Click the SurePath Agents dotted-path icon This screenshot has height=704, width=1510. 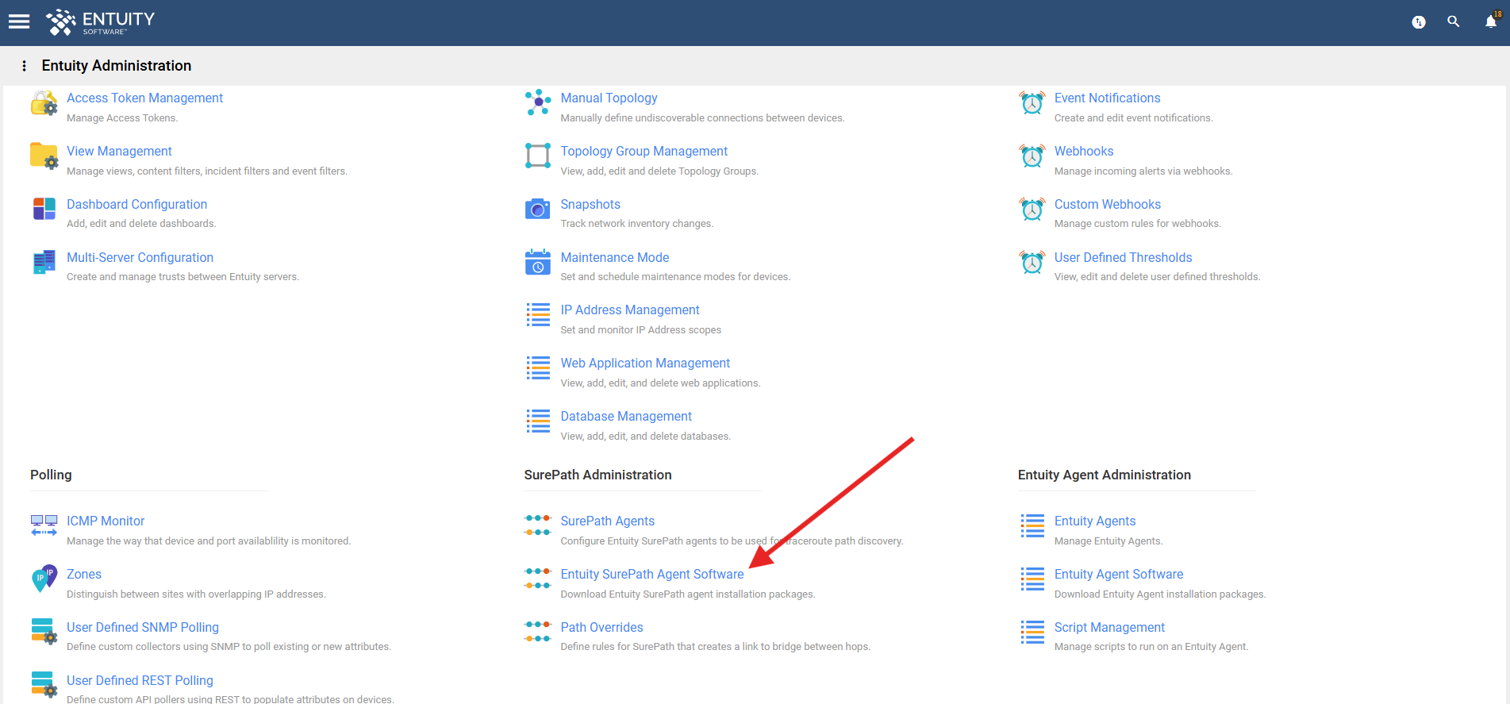pos(538,525)
